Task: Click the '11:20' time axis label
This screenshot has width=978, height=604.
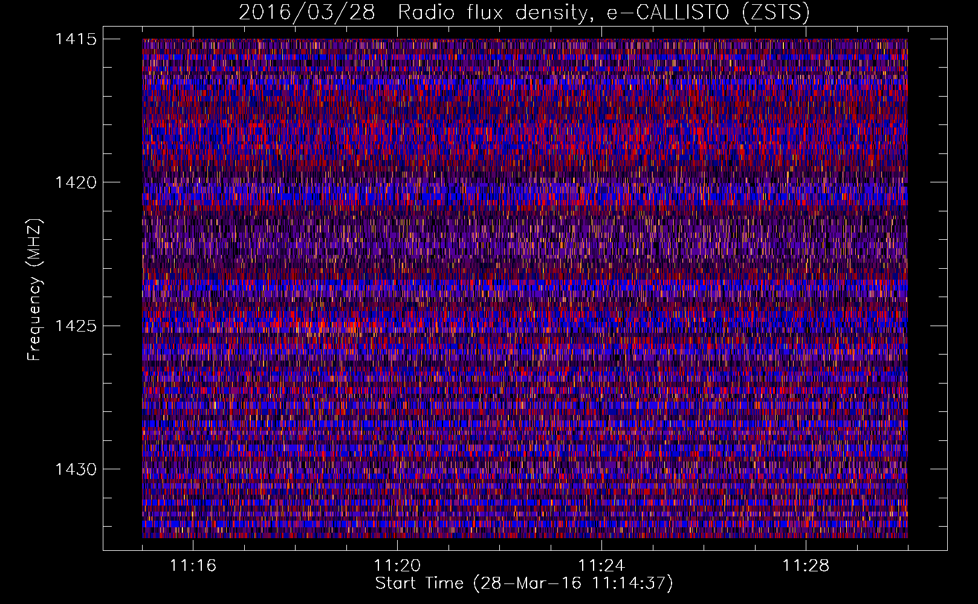Action: [x=397, y=566]
